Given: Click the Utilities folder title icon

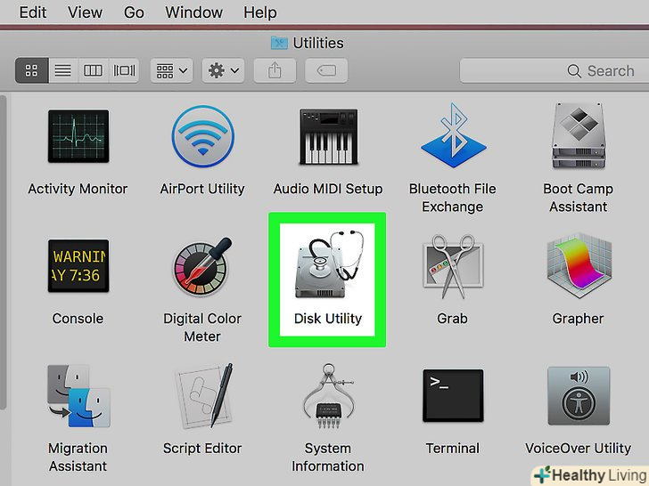Looking at the screenshot, I should point(279,43).
